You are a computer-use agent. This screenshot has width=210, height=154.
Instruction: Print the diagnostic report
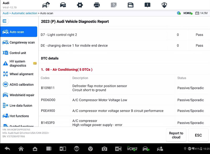click(97, 5)
